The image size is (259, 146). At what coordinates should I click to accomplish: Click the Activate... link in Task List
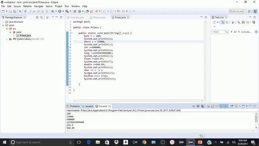(246, 32)
